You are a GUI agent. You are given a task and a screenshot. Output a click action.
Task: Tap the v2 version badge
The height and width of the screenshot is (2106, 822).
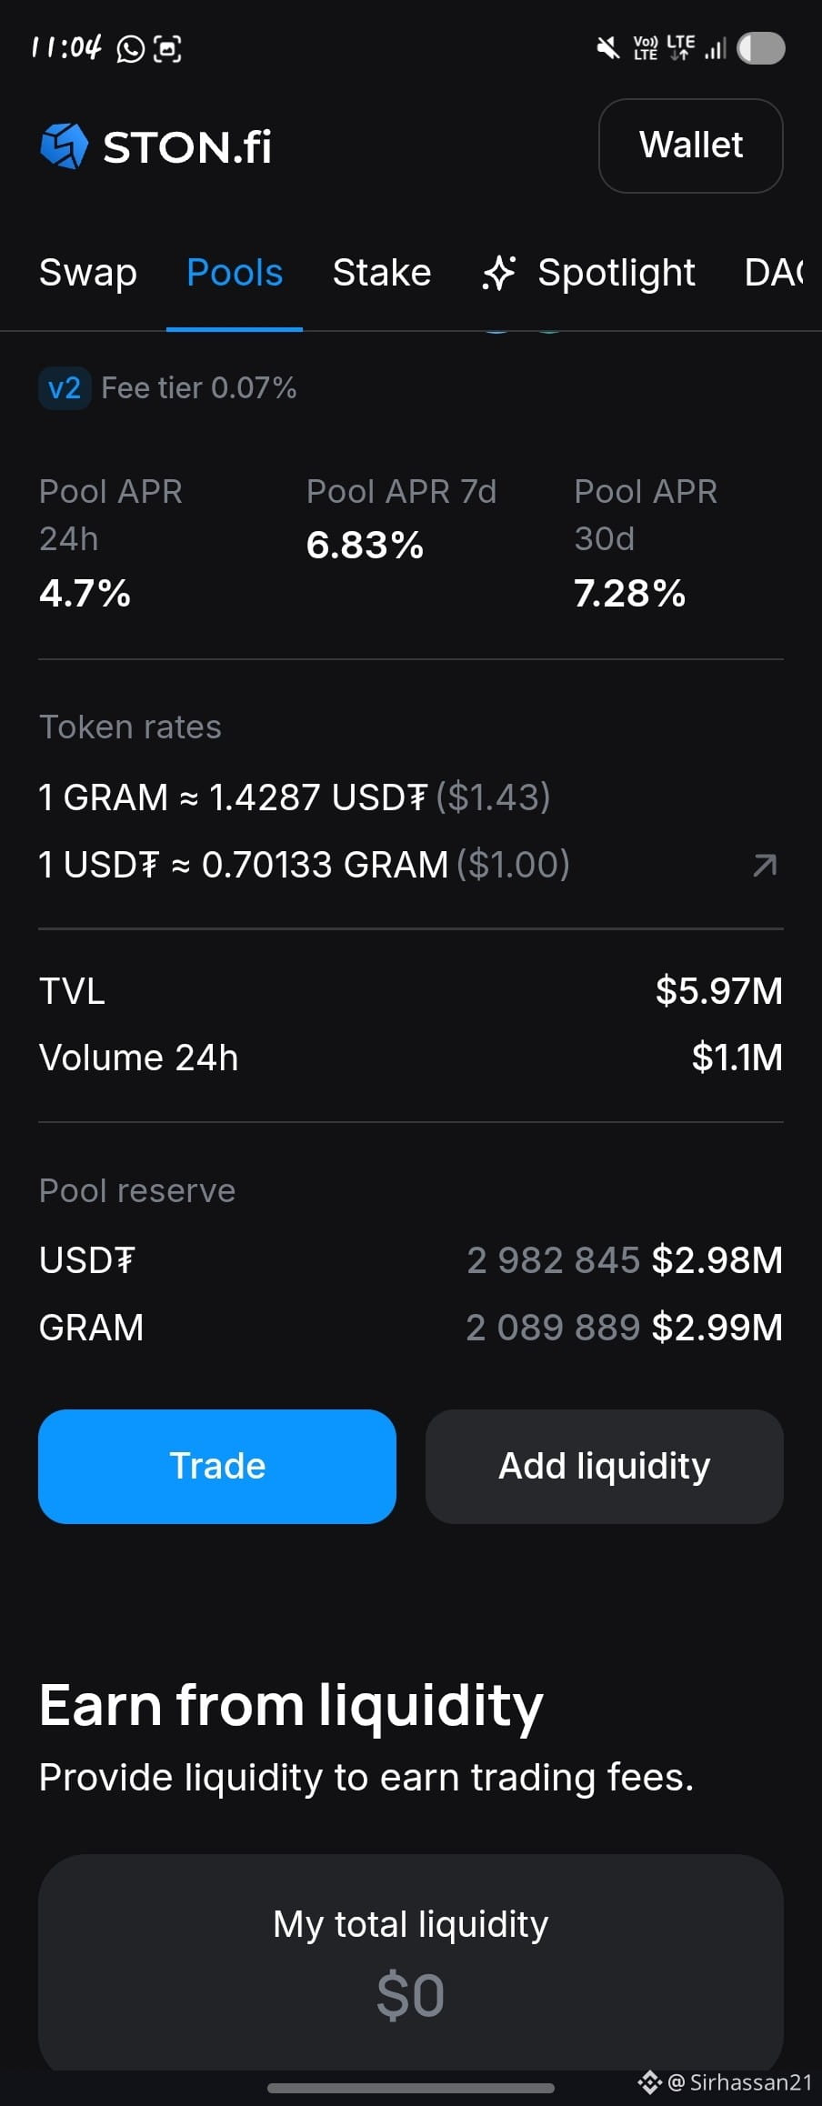(x=65, y=388)
